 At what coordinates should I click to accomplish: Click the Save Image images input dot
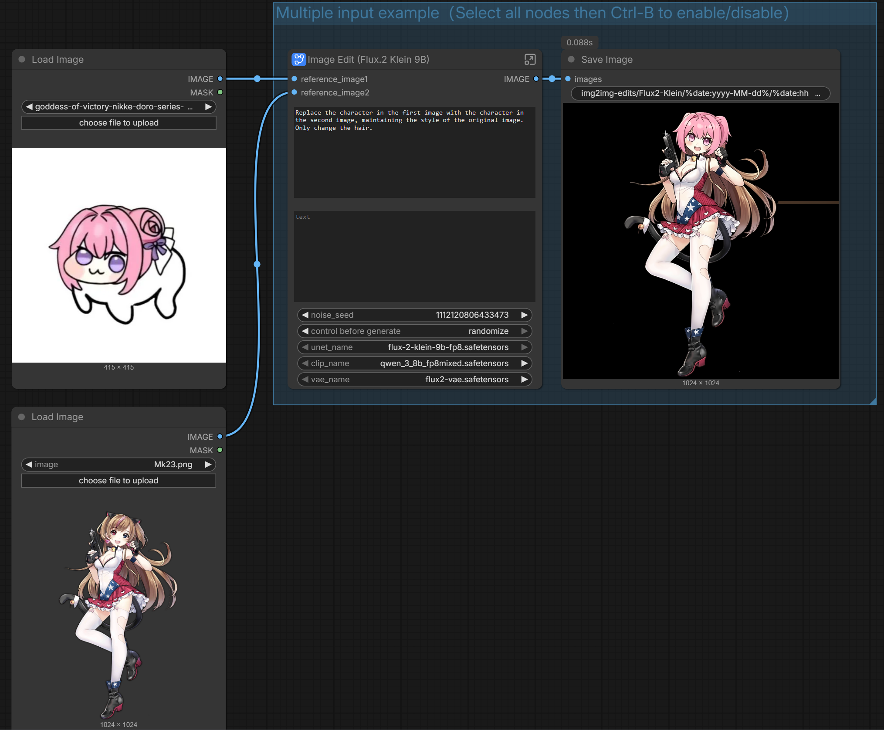[x=568, y=79]
